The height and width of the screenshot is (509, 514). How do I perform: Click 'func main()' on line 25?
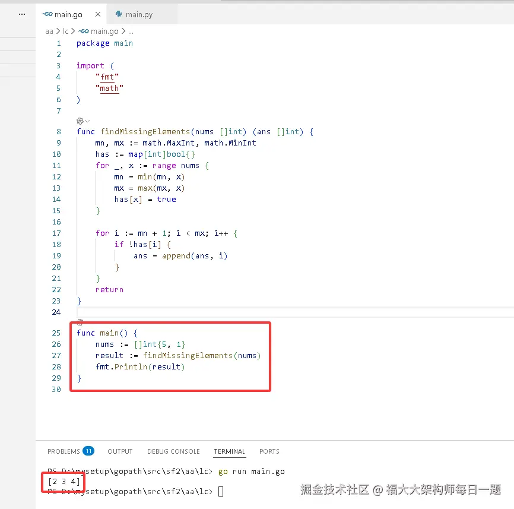(102, 333)
